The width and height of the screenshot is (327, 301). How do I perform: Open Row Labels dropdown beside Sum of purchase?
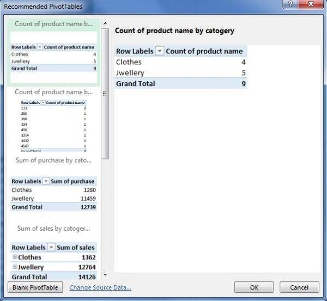46,181
